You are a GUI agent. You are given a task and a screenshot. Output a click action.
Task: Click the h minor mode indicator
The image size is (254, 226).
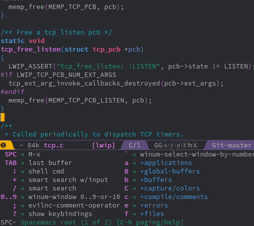point(190,145)
